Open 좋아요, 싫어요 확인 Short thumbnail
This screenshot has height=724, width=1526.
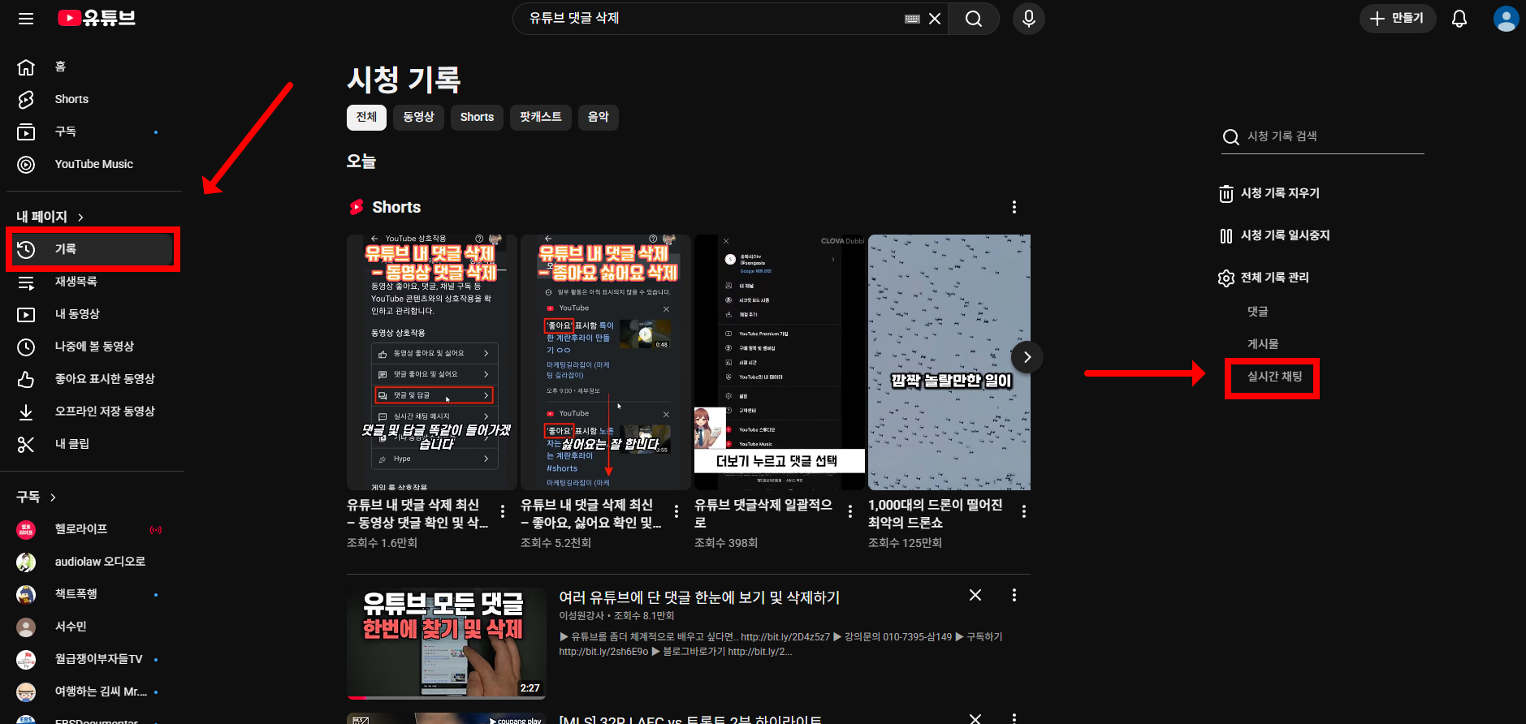(x=606, y=362)
